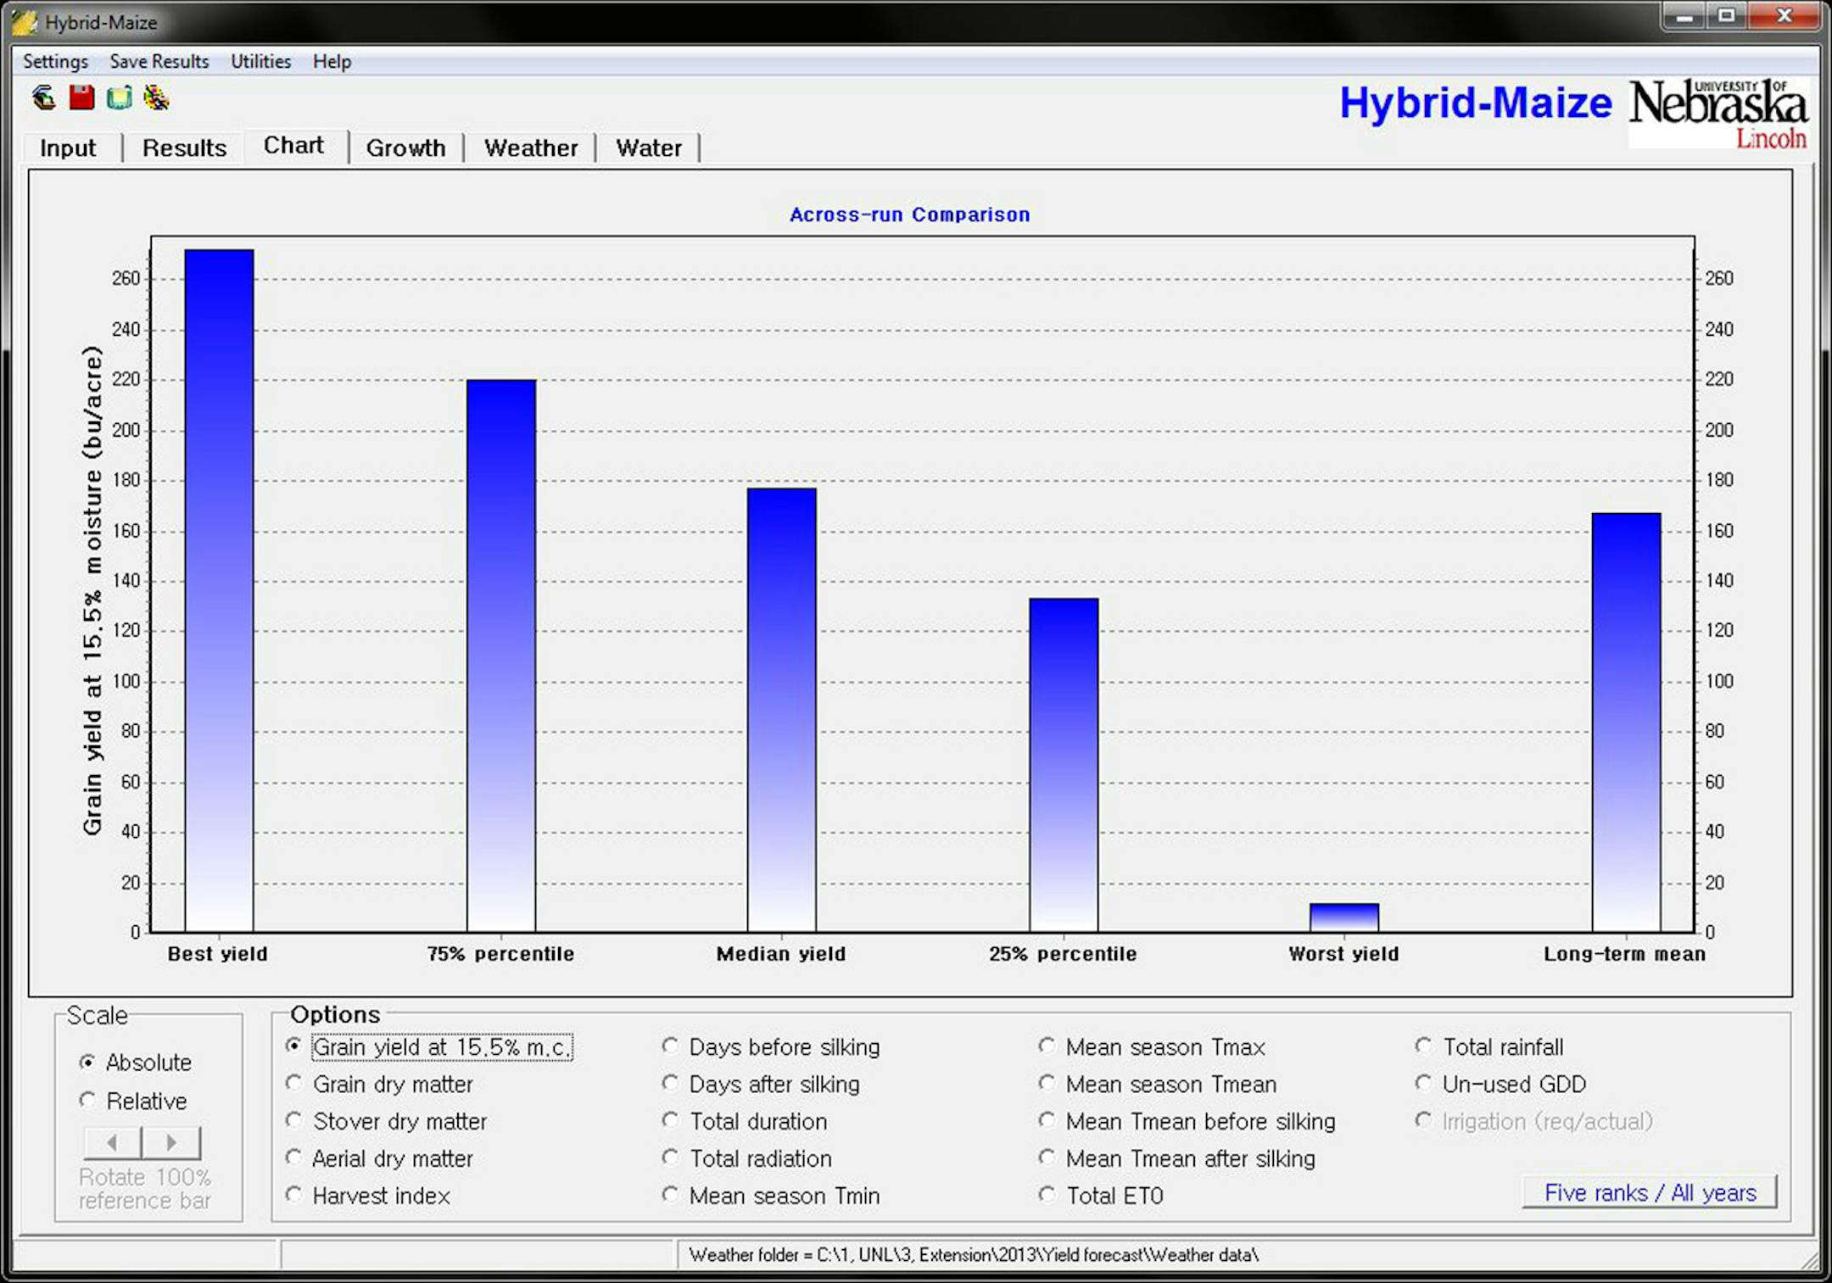Select the Aerial dry matter option

click(379, 1159)
